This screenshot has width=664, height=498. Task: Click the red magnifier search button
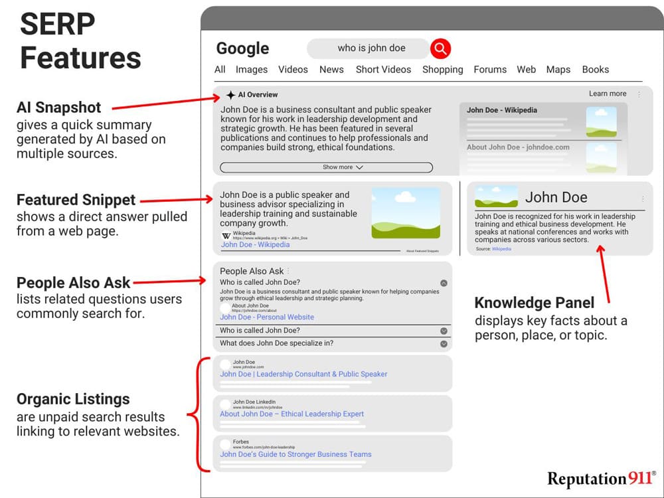pos(440,48)
